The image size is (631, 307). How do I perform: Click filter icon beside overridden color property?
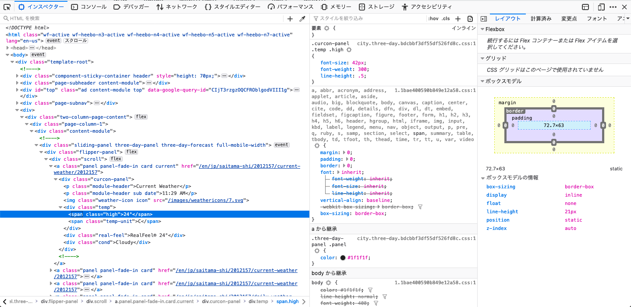[x=370, y=290]
